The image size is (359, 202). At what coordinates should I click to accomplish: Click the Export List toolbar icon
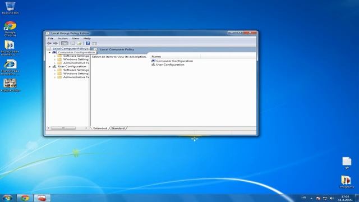point(79,43)
